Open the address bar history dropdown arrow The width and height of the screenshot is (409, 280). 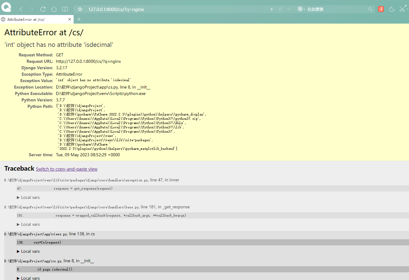289,9
